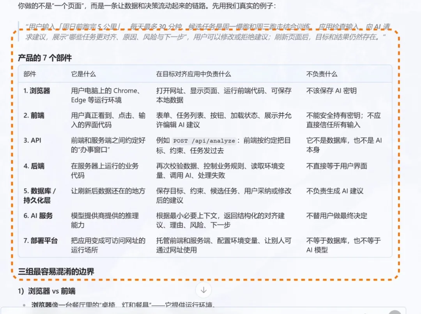Screen dimensions: 421x314
Task: Click the cell starting with 根据最小必要上下文
Action: [x=220, y=220]
